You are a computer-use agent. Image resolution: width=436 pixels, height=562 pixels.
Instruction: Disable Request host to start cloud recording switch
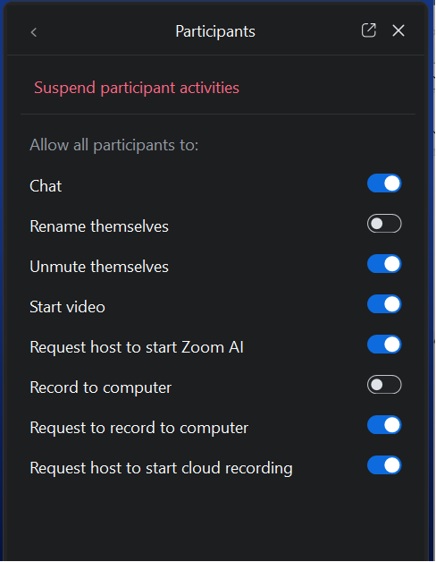pyautogui.click(x=384, y=465)
